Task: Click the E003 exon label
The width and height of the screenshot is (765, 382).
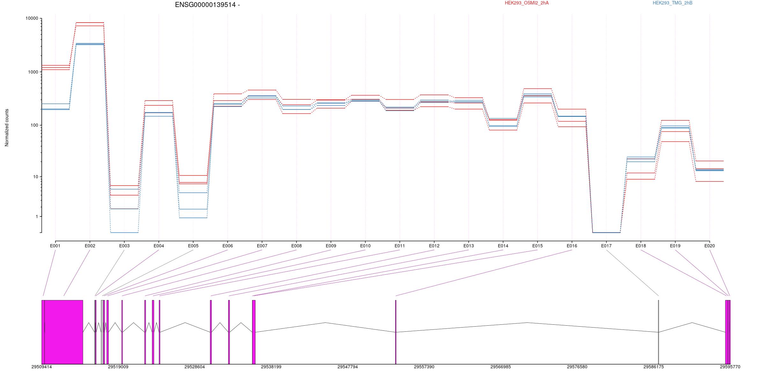Action: point(124,246)
